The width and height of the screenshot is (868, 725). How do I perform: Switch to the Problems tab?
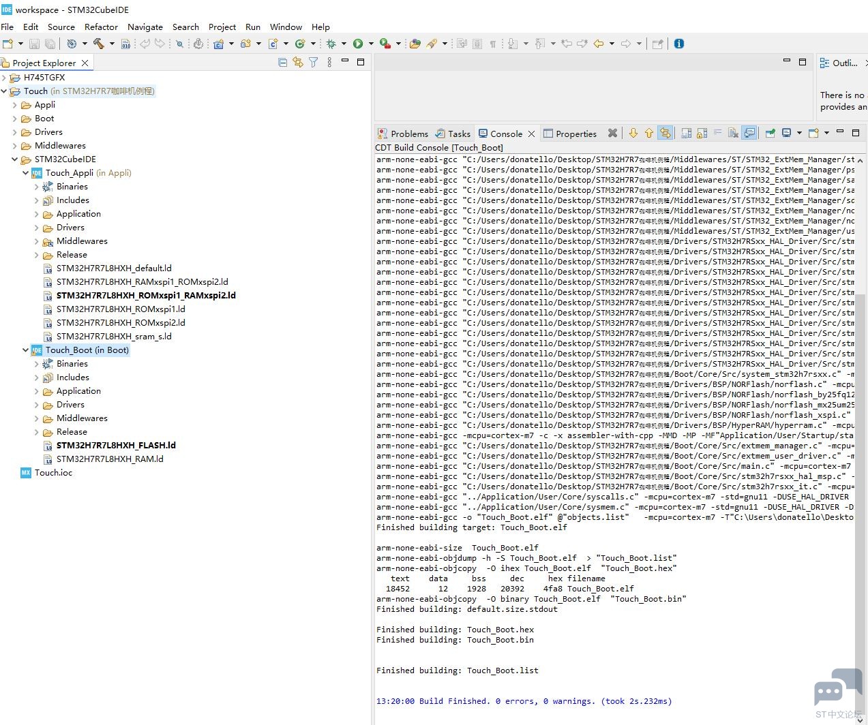pyautogui.click(x=403, y=134)
